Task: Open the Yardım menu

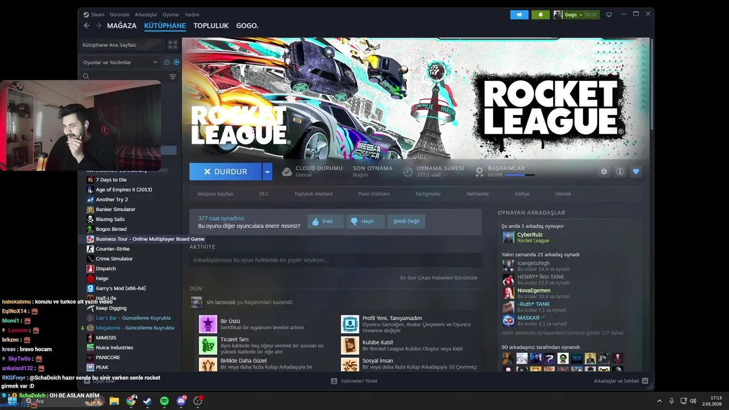Action: [x=192, y=14]
